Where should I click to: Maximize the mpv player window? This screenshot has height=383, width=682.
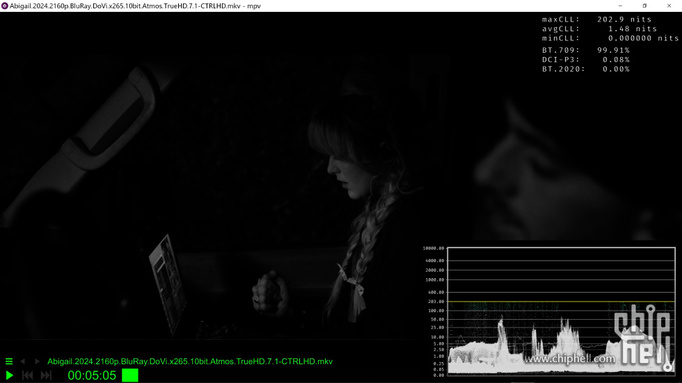(644, 6)
